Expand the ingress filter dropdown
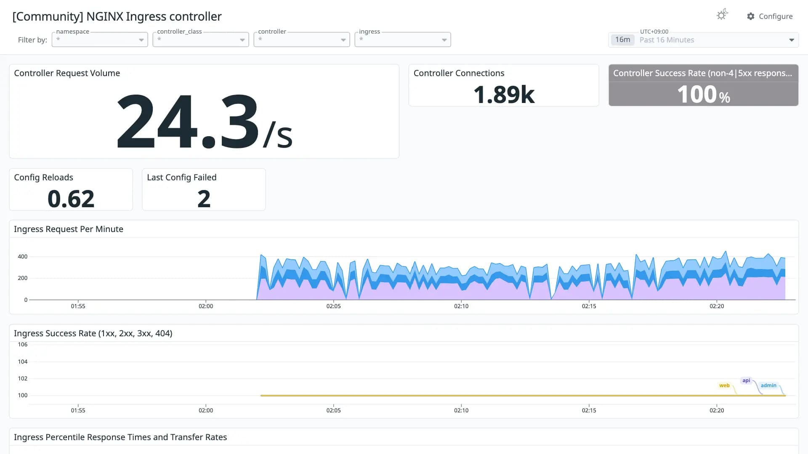This screenshot has height=454, width=808. pyautogui.click(x=444, y=40)
